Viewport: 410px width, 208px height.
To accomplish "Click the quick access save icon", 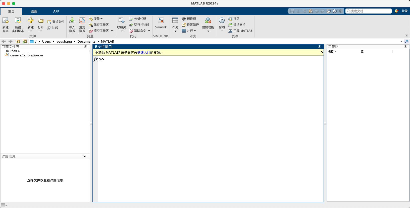I will pos(292,11).
